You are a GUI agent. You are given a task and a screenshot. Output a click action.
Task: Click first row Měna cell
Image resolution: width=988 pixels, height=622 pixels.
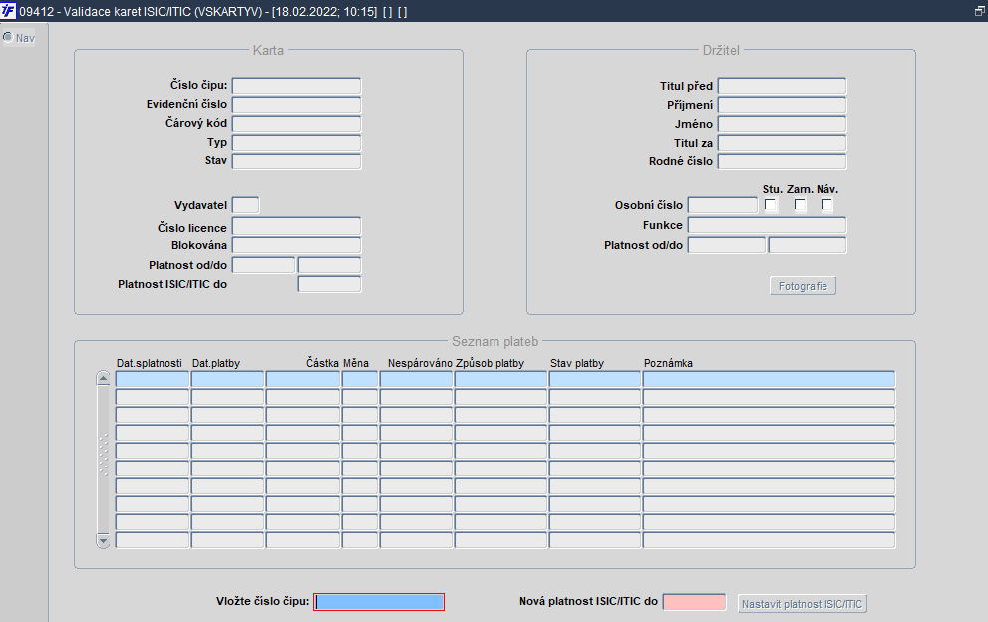click(x=360, y=379)
